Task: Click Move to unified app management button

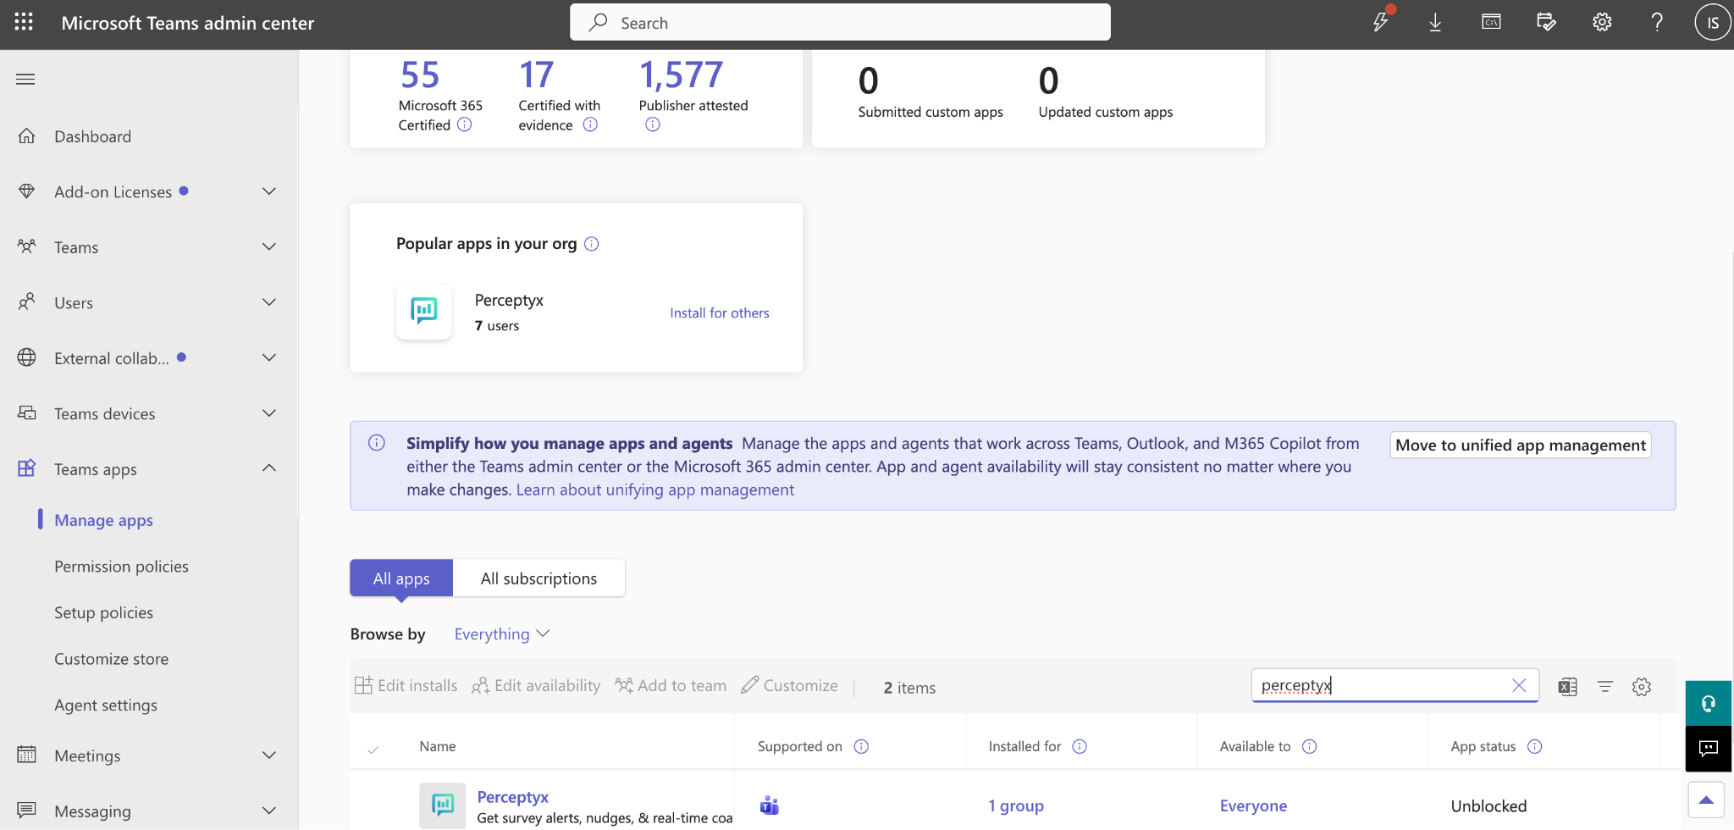Action: click(x=1521, y=445)
